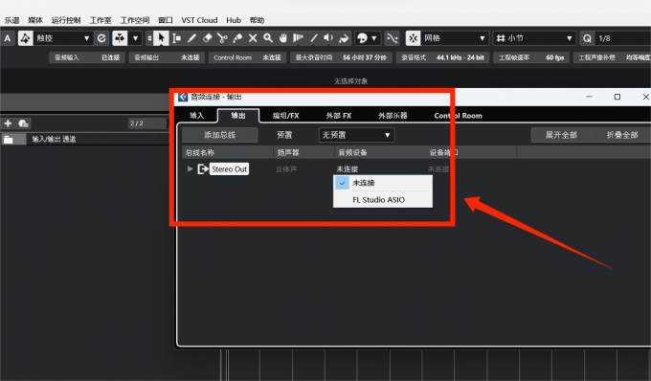
Task: Click the automation mode icon beside 触控
Action: [25, 38]
